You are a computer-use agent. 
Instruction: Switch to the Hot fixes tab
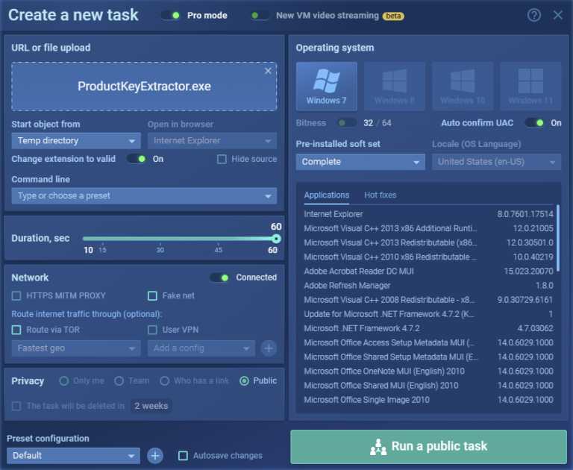380,195
